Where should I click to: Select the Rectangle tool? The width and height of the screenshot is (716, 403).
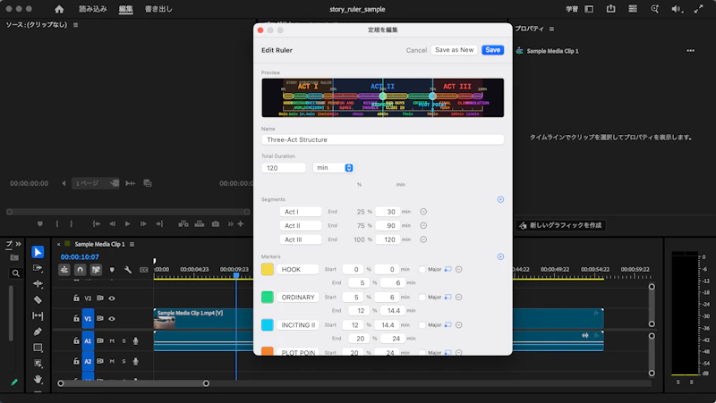pos(38,348)
